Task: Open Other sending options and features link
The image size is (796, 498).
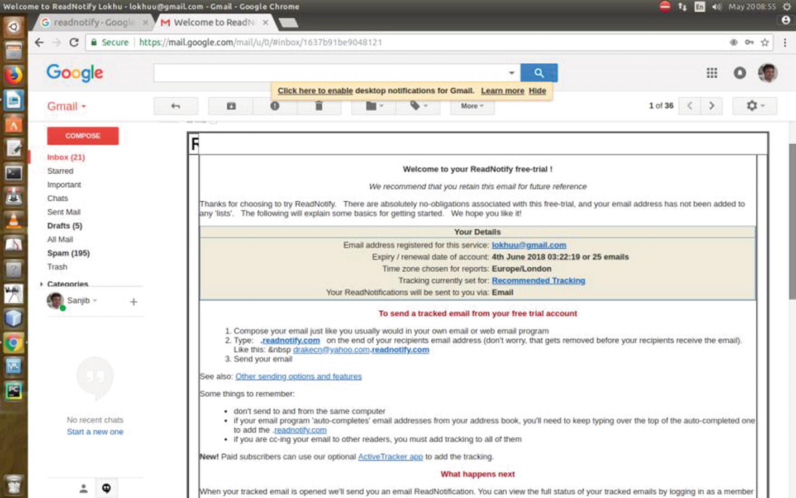Action: click(298, 377)
